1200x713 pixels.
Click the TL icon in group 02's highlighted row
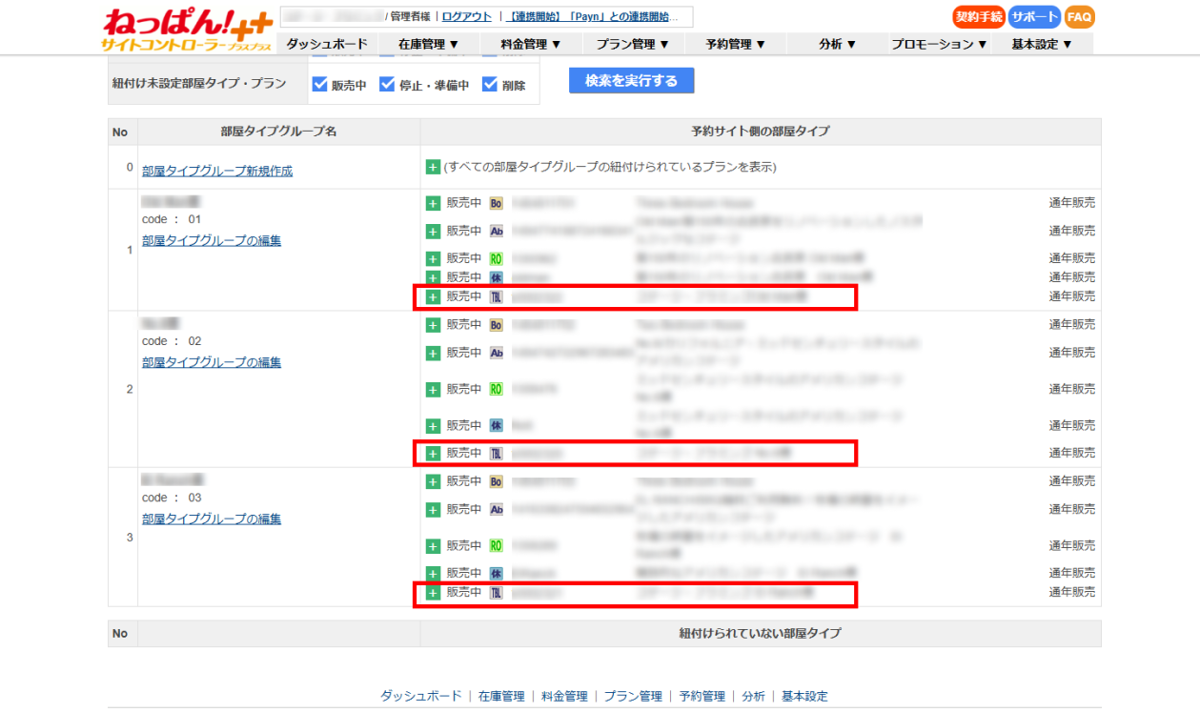496,454
